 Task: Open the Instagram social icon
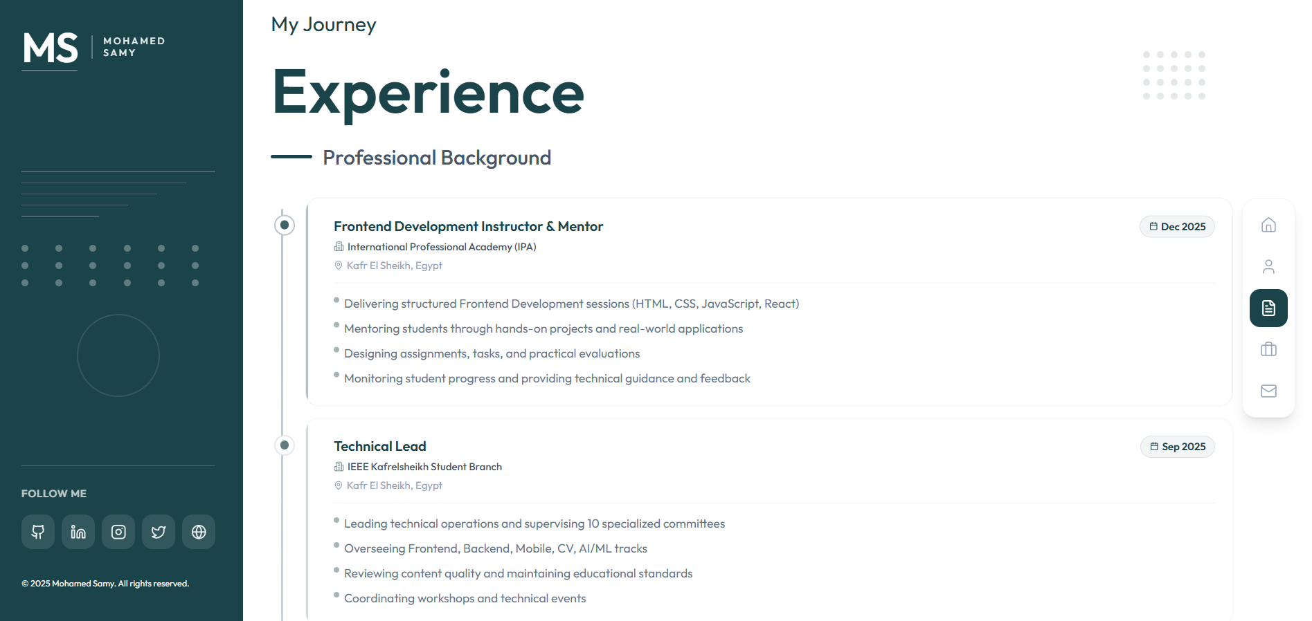pos(118,532)
